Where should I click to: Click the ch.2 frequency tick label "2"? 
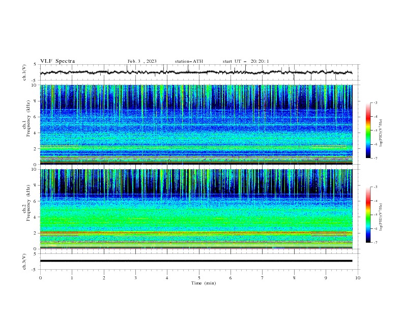tap(35, 233)
